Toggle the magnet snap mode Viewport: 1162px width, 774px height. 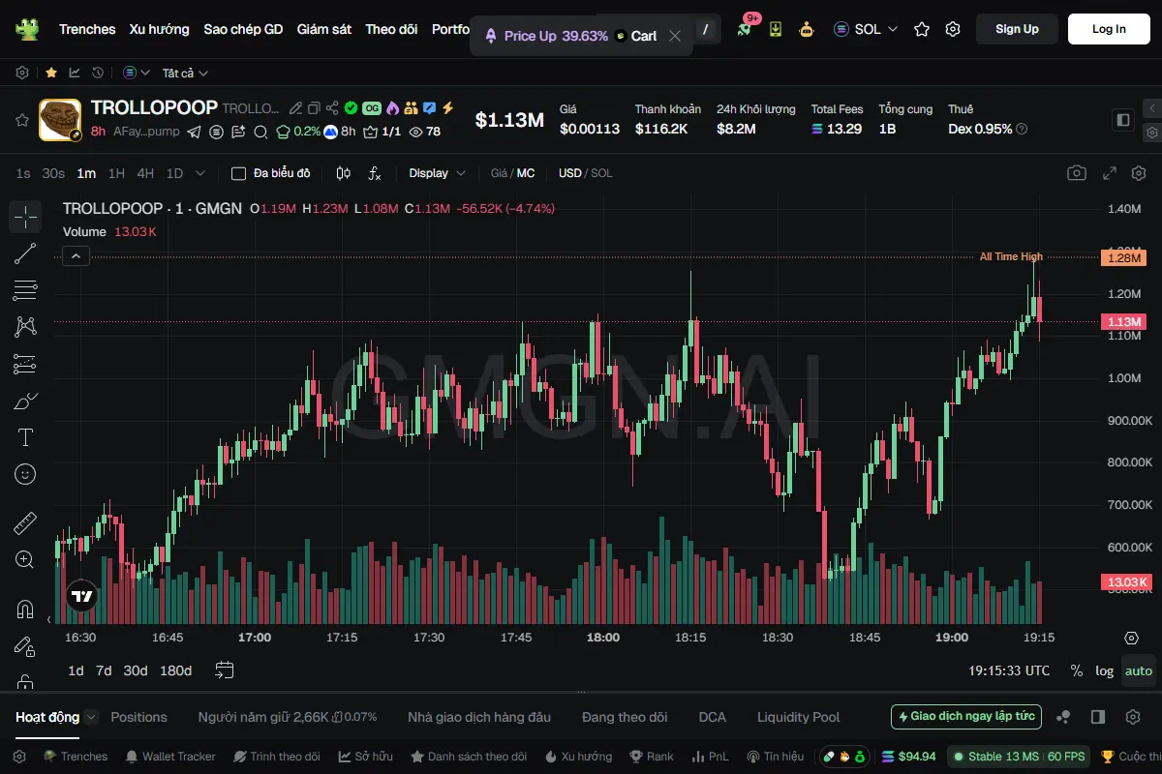pyautogui.click(x=25, y=610)
